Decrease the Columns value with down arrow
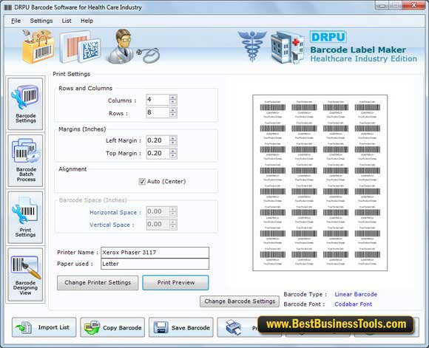Viewport: 429px width, 348px height. click(x=173, y=102)
